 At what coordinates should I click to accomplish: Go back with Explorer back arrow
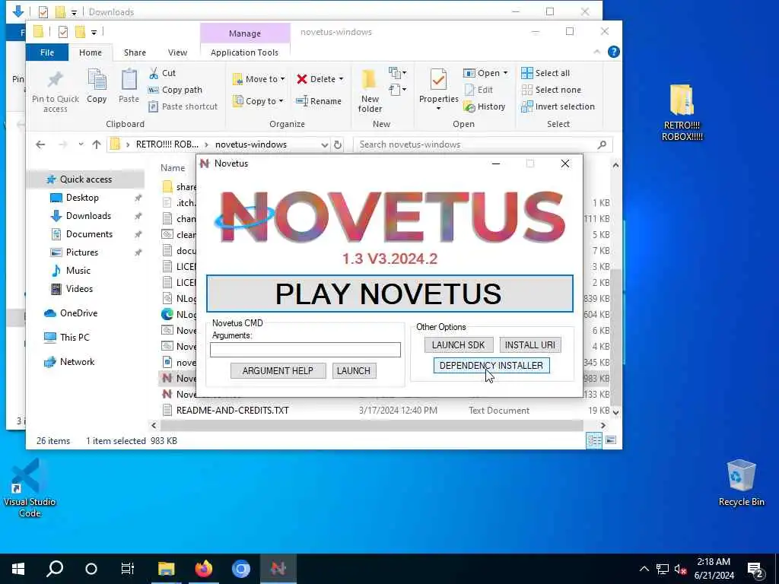tap(40, 144)
